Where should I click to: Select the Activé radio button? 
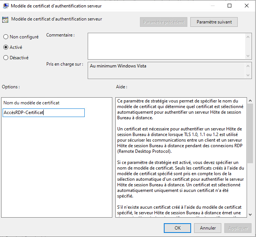[x=6, y=47]
